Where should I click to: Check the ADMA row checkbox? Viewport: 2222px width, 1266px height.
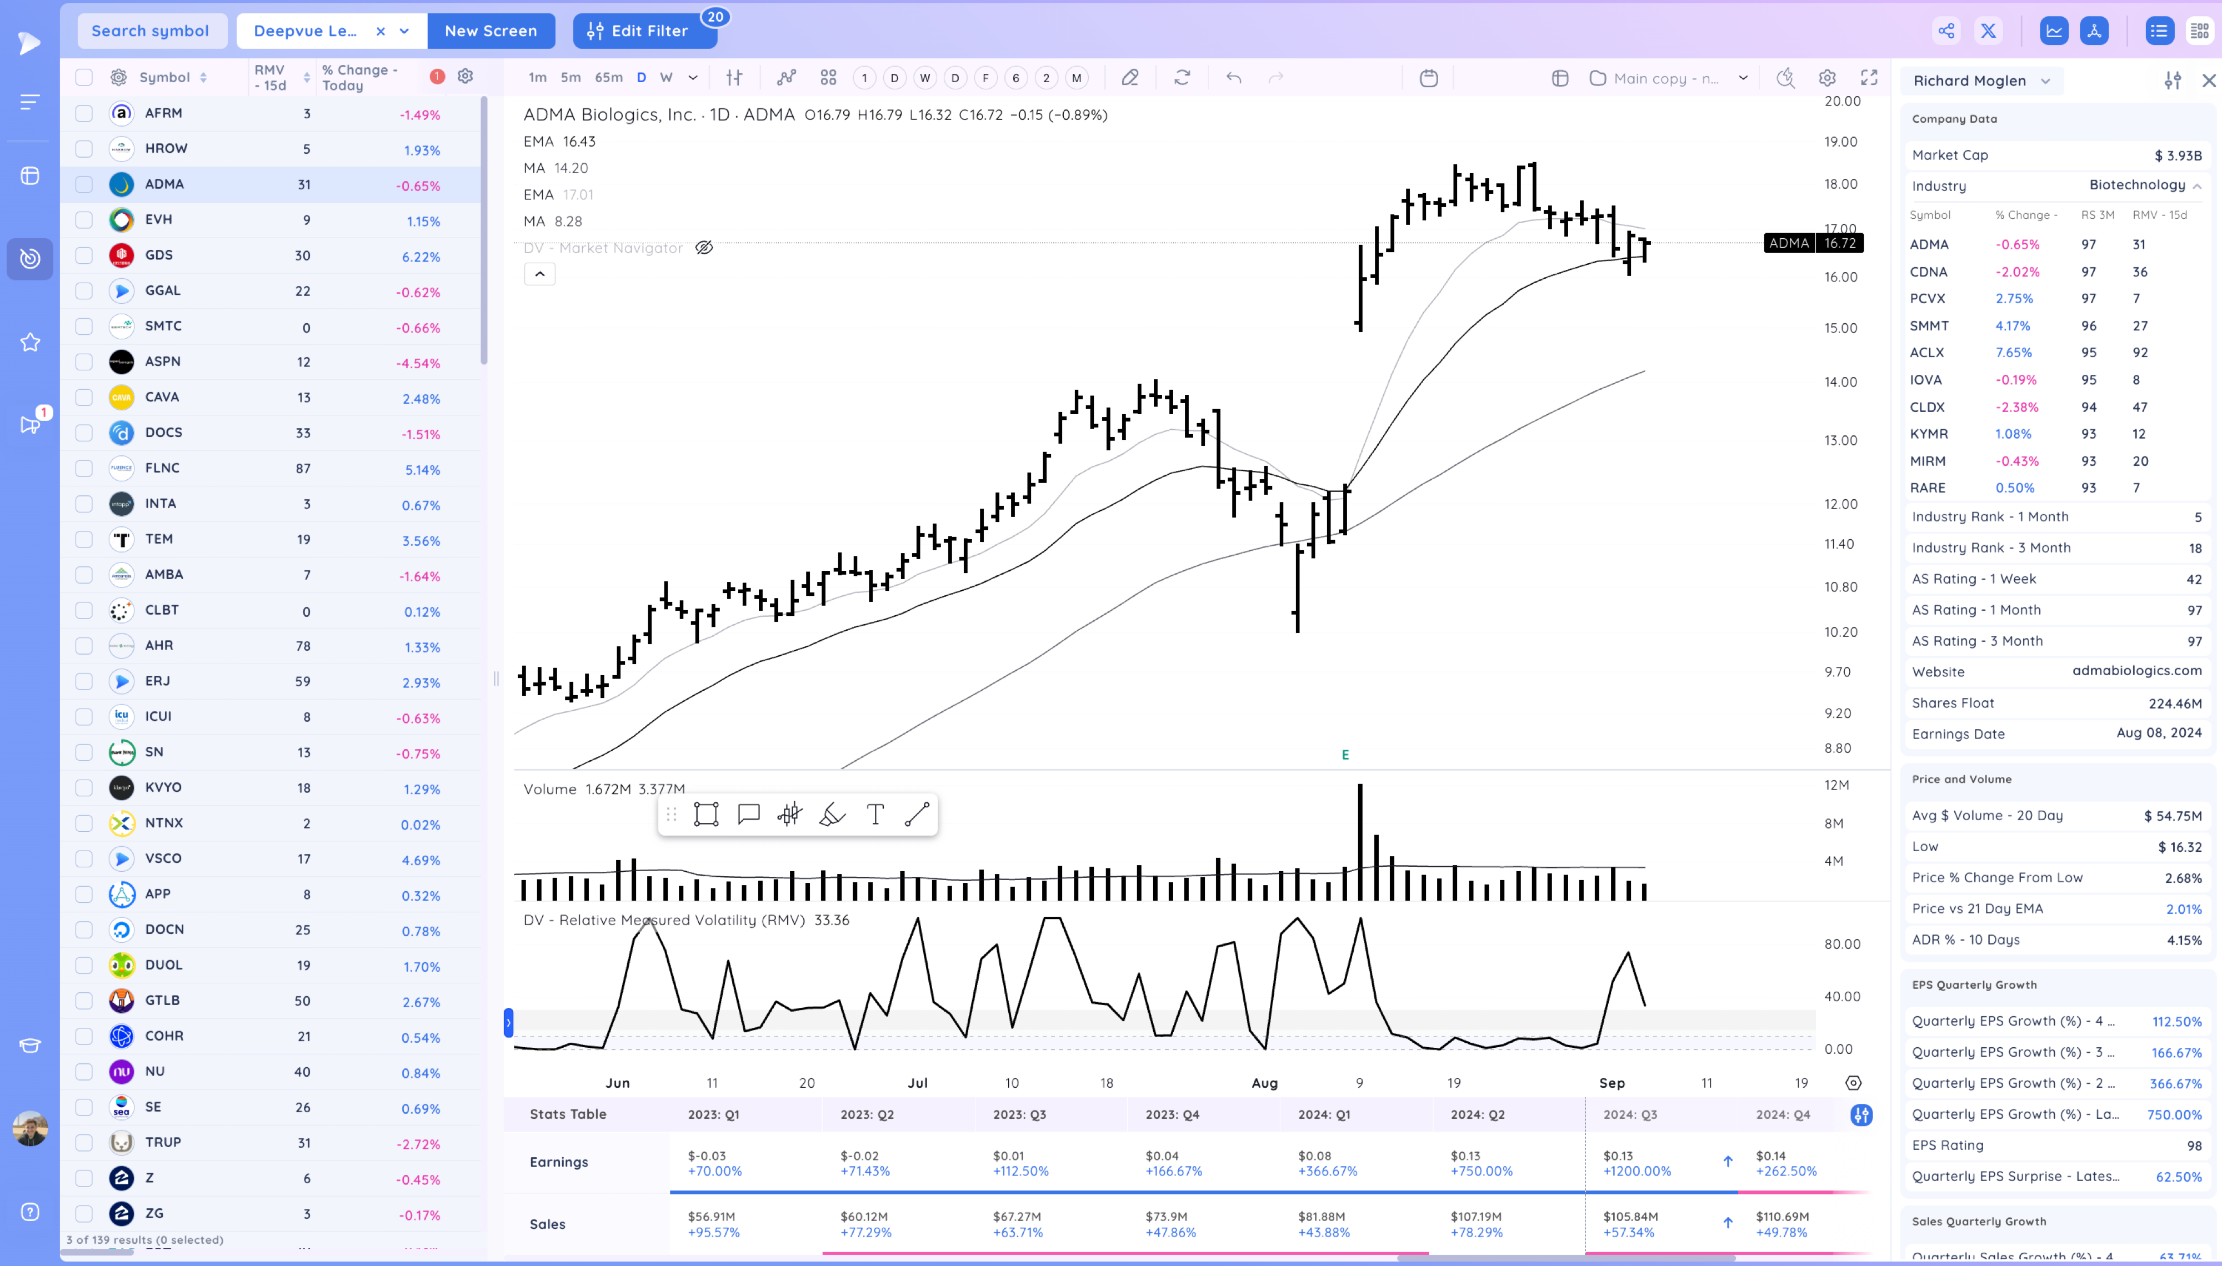coord(84,184)
